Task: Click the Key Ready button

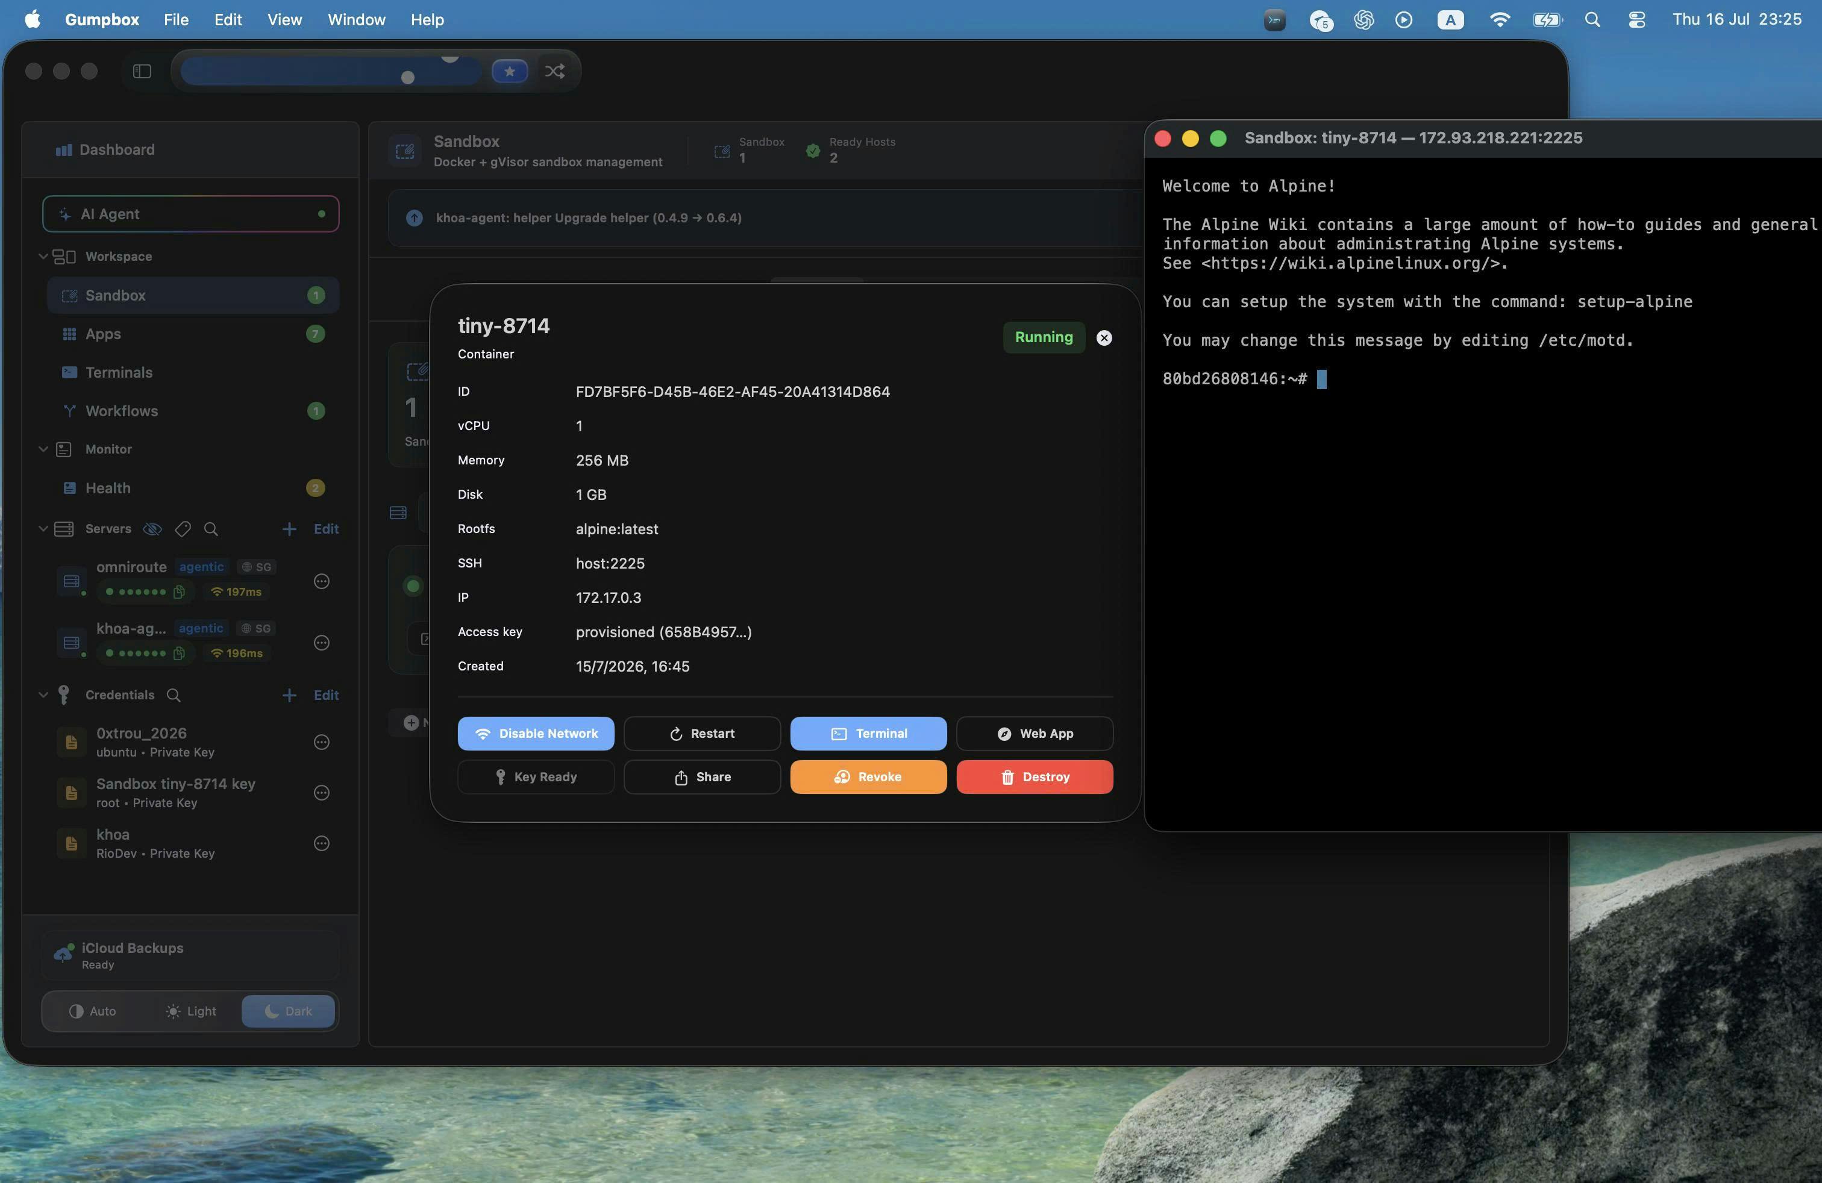Action: coord(536,778)
